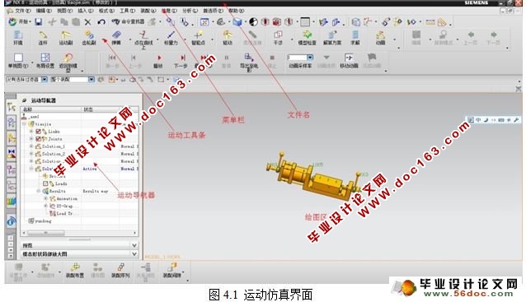Open the 环境 environment tool

[18, 38]
